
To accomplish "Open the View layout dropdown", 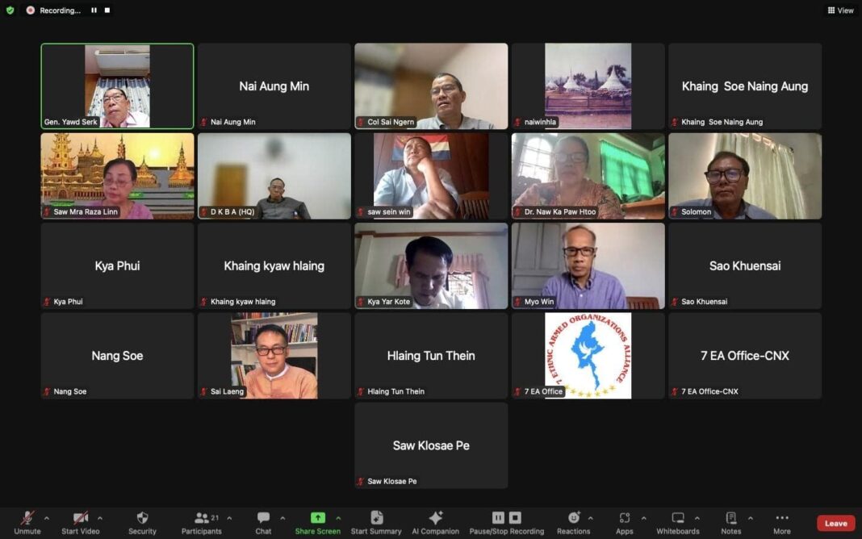I will [840, 10].
